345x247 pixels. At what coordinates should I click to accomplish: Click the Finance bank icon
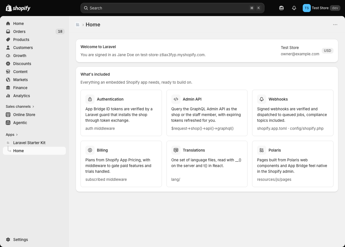[8, 88]
